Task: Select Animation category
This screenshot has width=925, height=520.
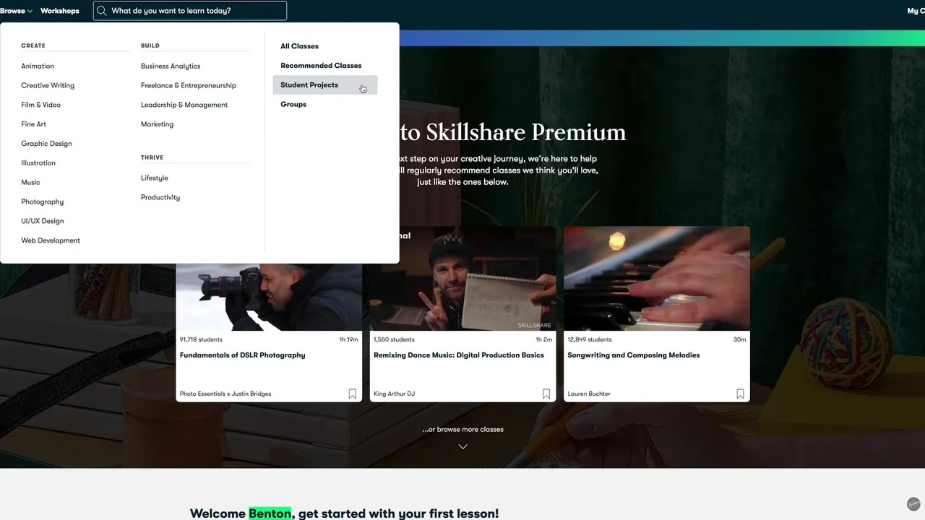Action: coord(38,66)
